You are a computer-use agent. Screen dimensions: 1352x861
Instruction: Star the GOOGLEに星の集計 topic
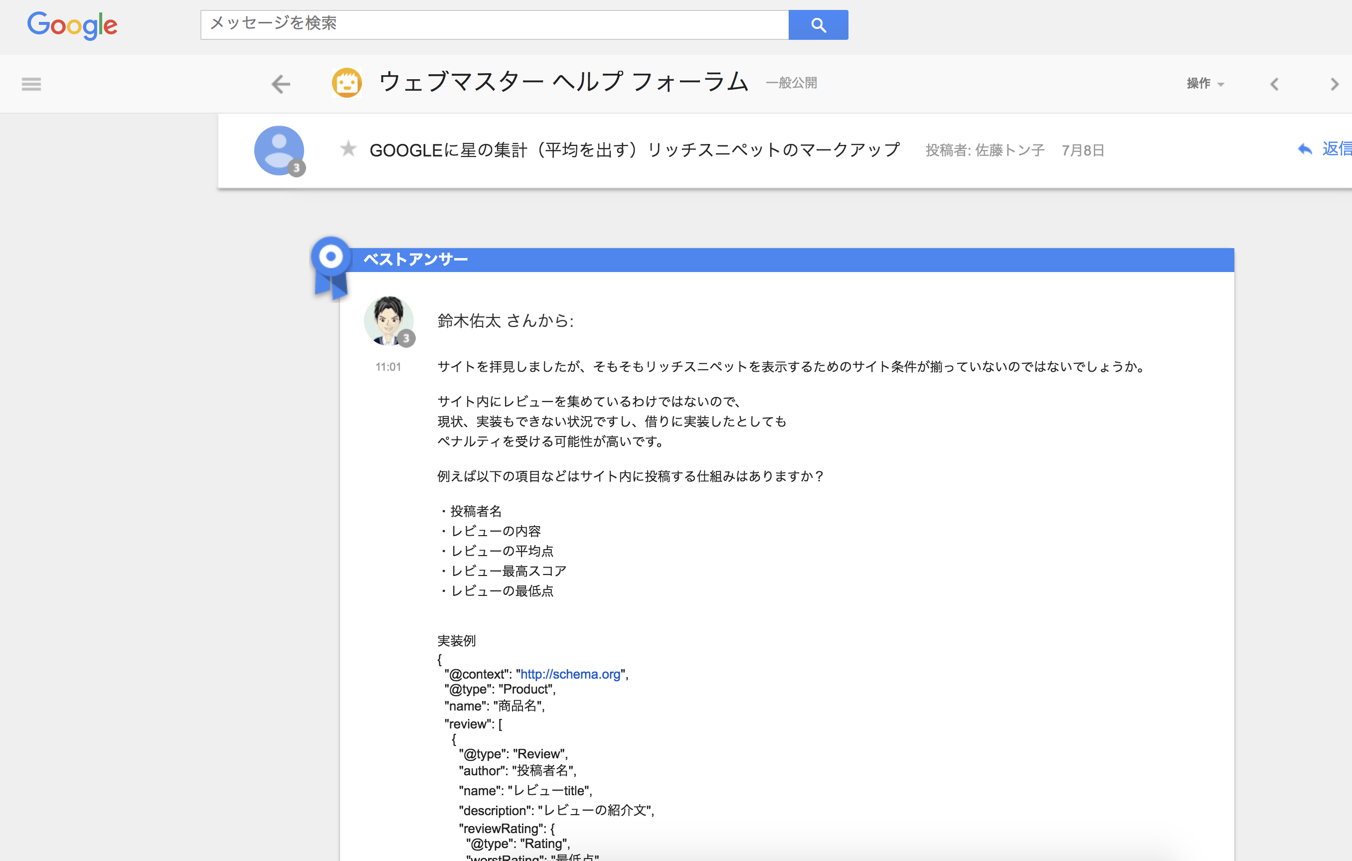348,149
